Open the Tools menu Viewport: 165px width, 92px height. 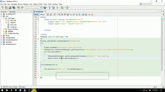coord(50,4)
